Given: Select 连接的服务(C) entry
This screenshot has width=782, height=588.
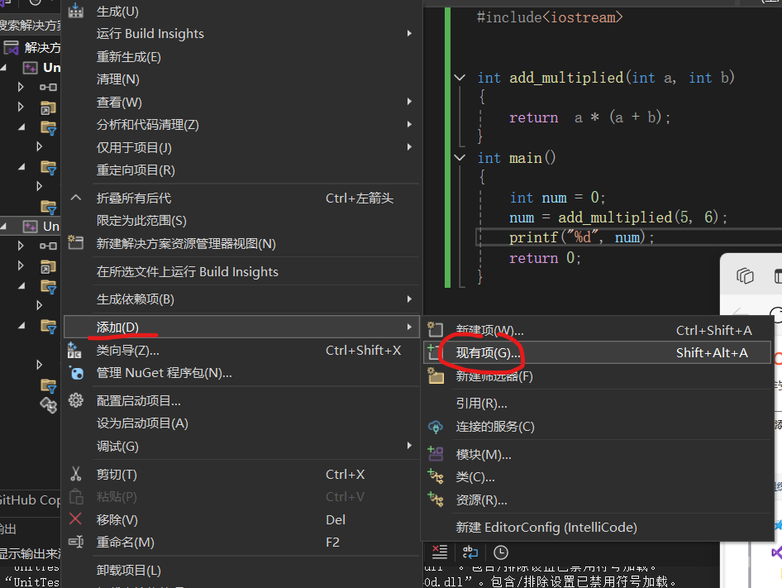Looking at the screenshot, I should pos(597,426).
